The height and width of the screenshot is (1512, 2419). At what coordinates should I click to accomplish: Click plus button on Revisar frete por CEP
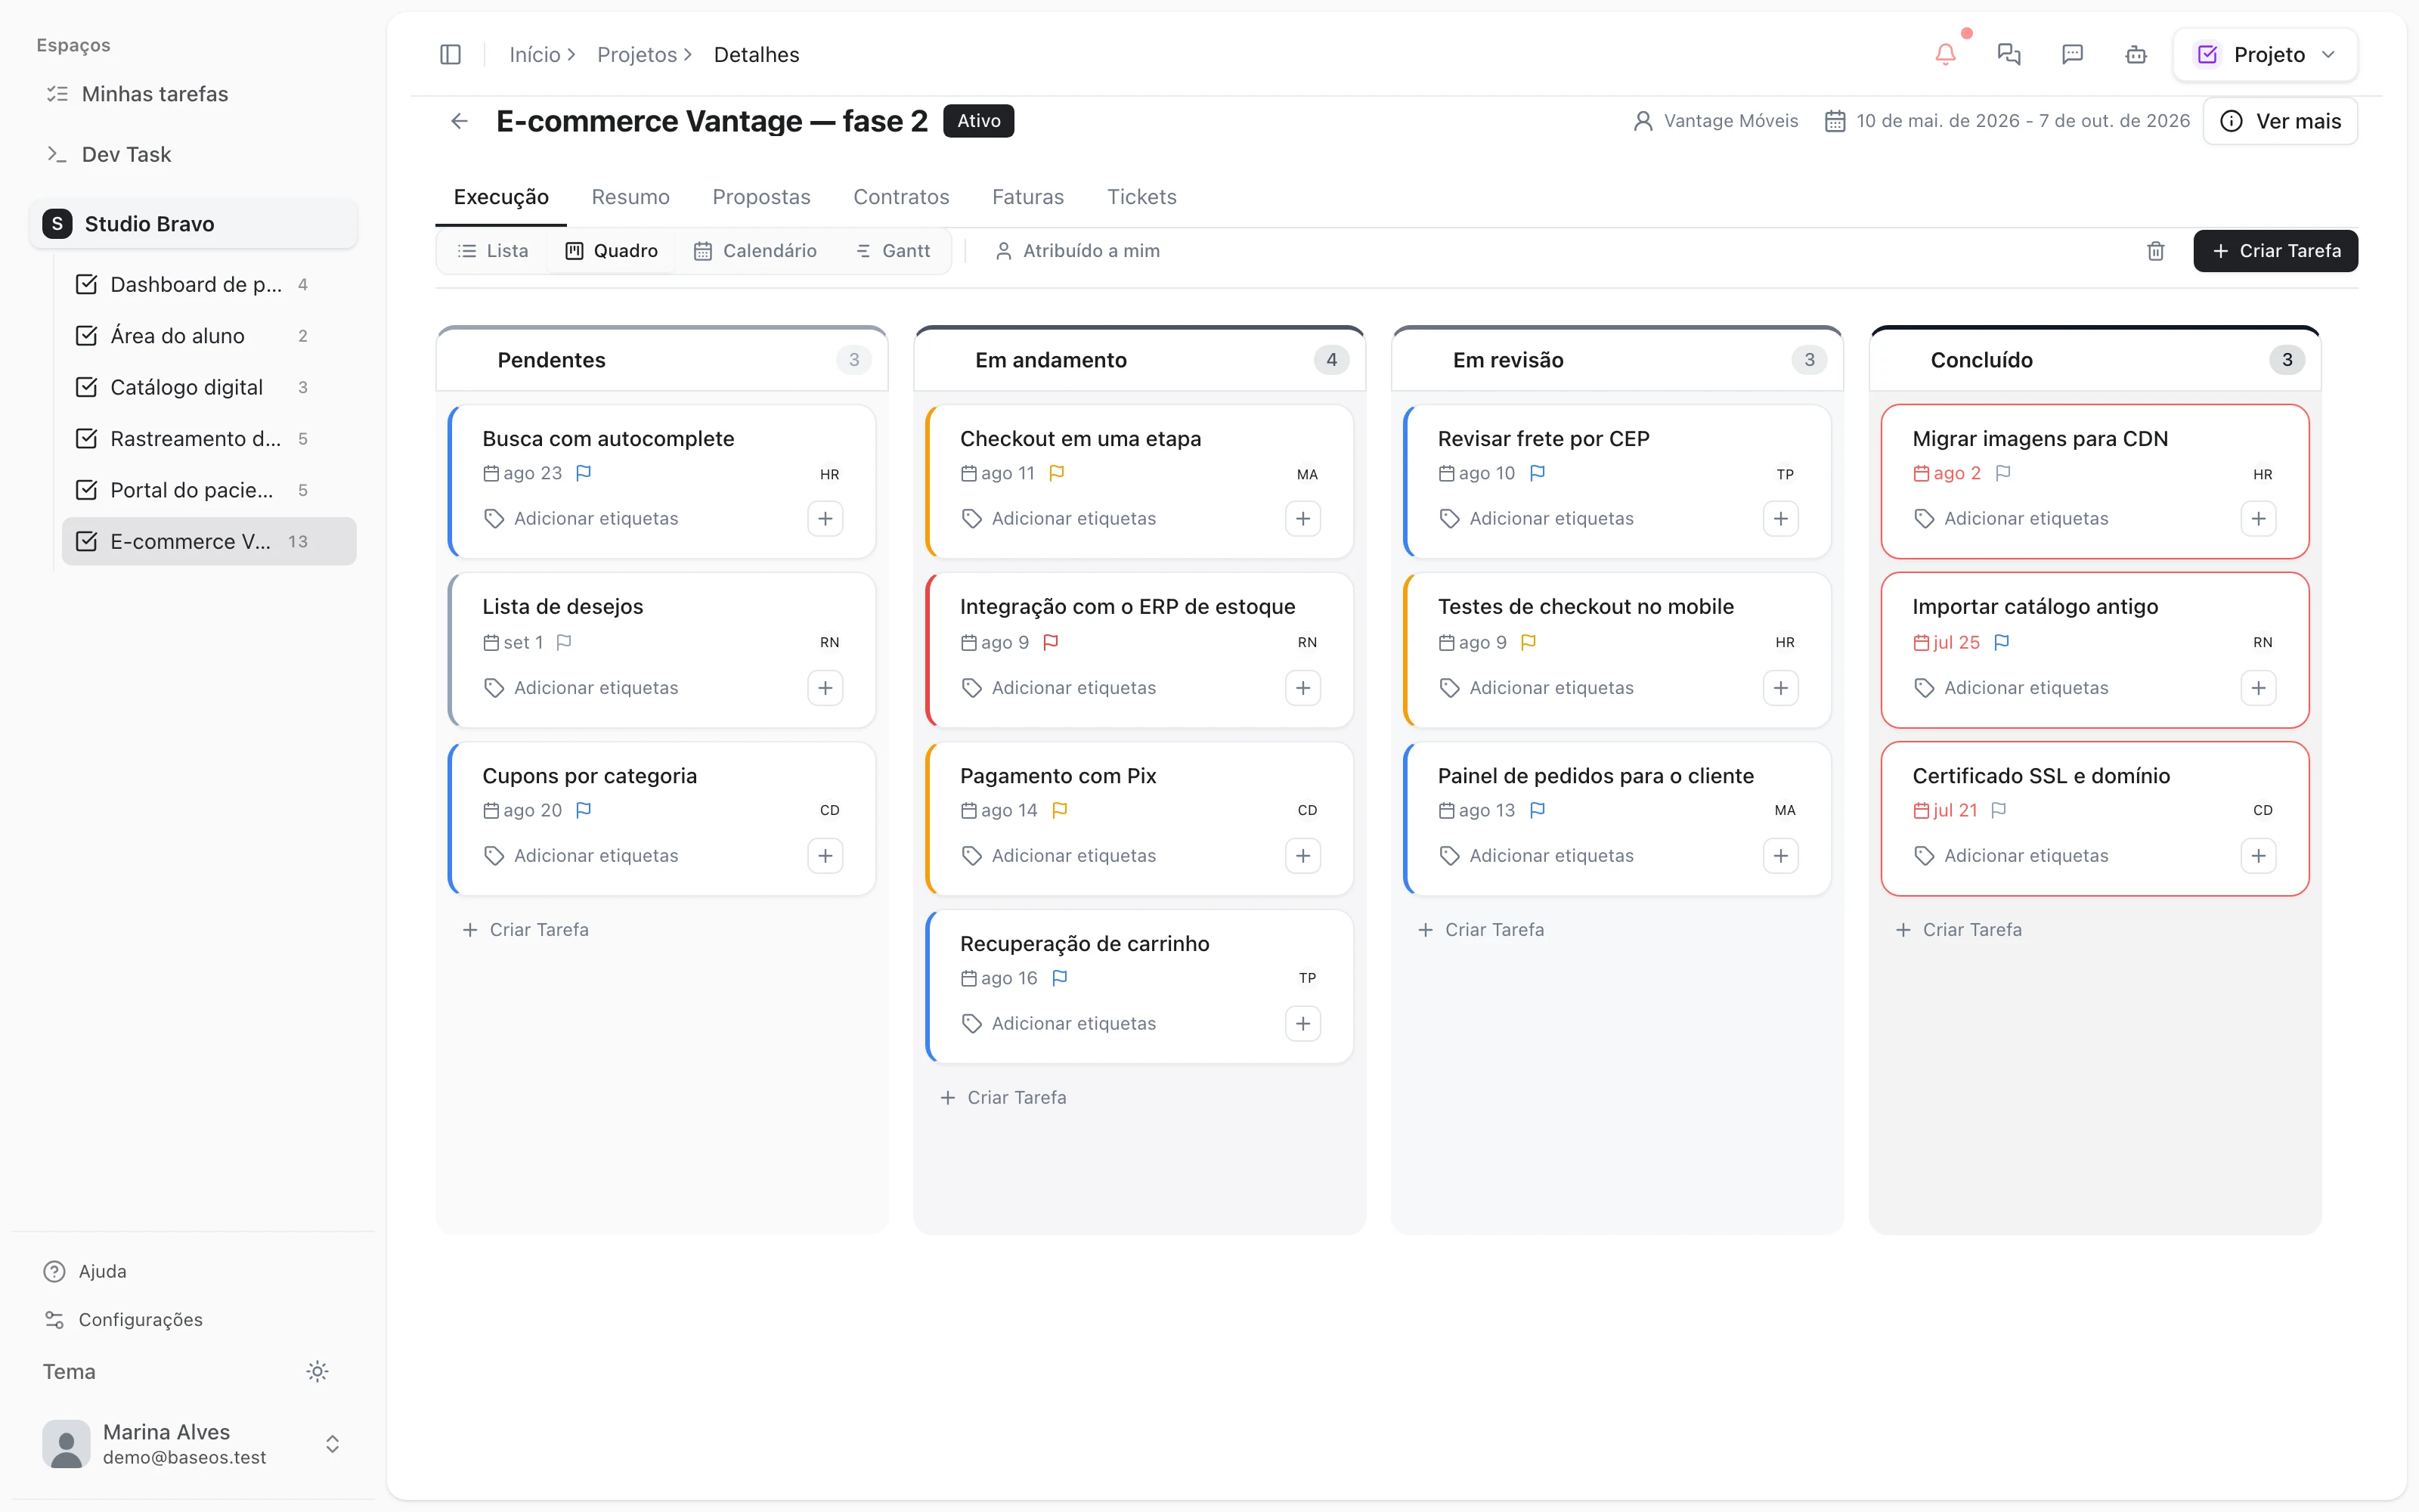[x=1780, y=518]
